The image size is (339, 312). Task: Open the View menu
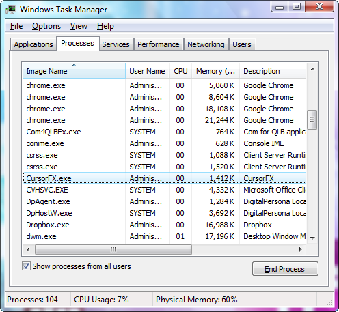(x=79, y=26)
